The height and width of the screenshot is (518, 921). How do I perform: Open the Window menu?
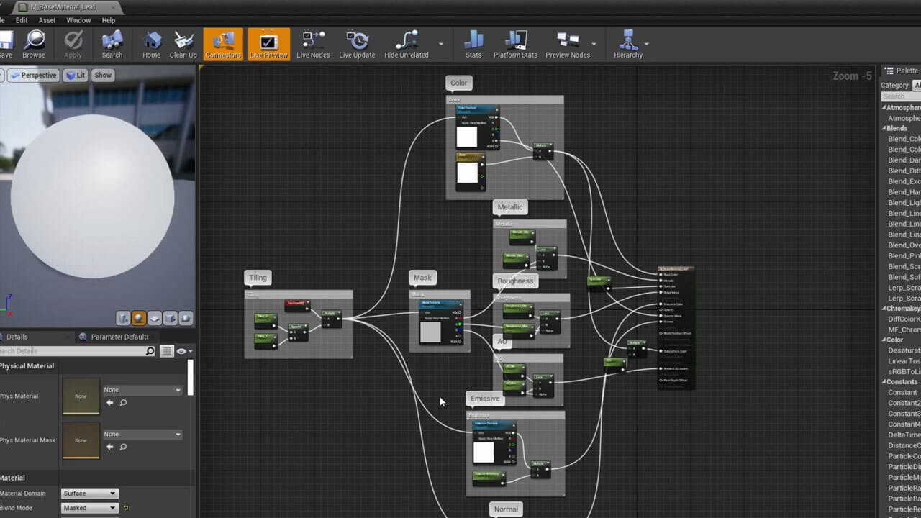coord(78,20)
